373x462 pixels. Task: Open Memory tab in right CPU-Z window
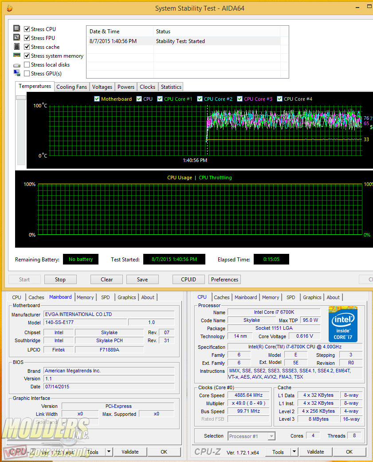[x=270, y=297]
